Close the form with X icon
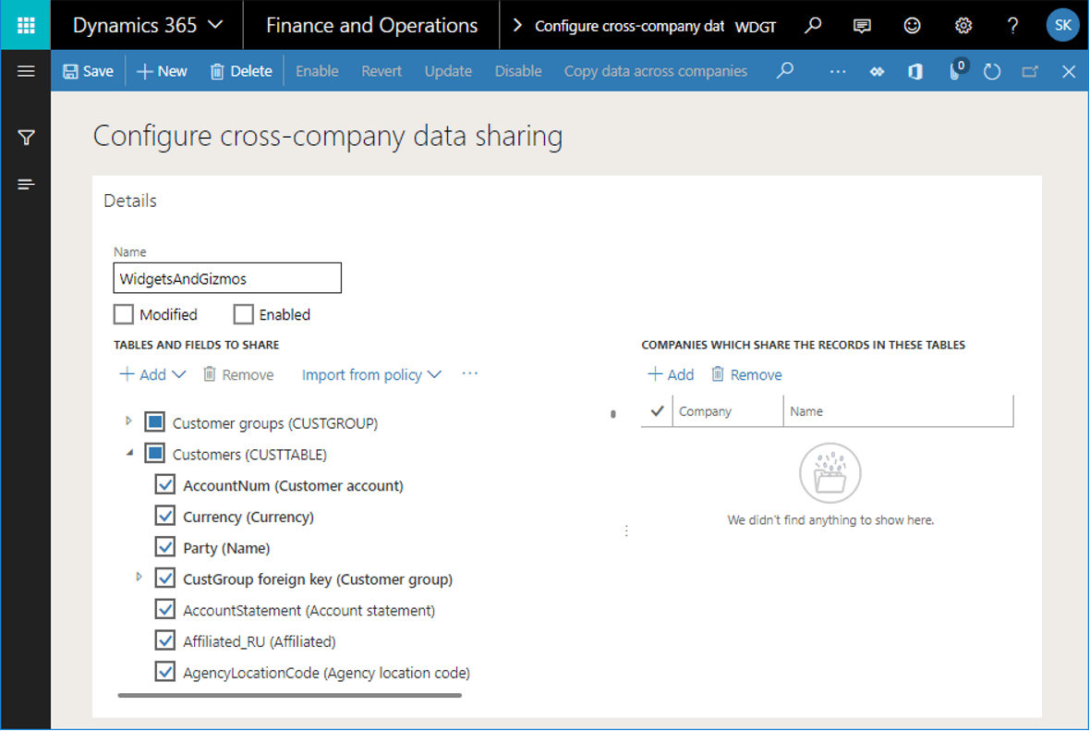Screen dimensions: 1090x731 pyautogui.click(x=1069, y=72)
